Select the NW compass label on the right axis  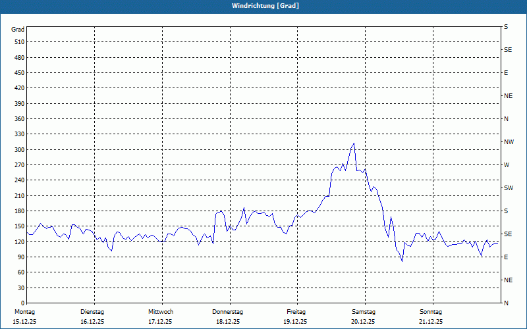[509, 142]
